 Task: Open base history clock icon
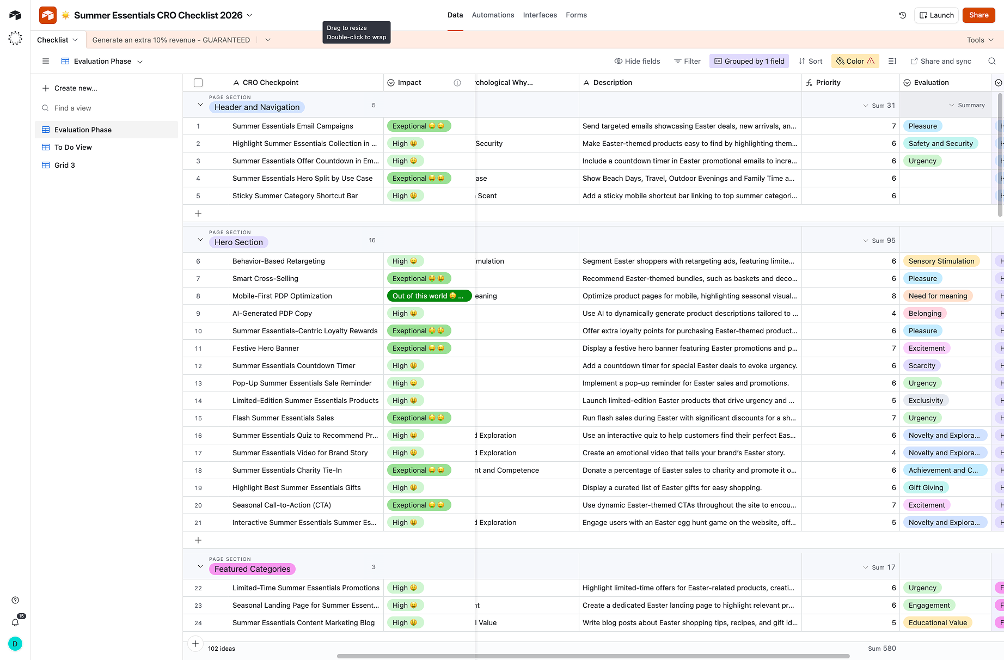902,15
